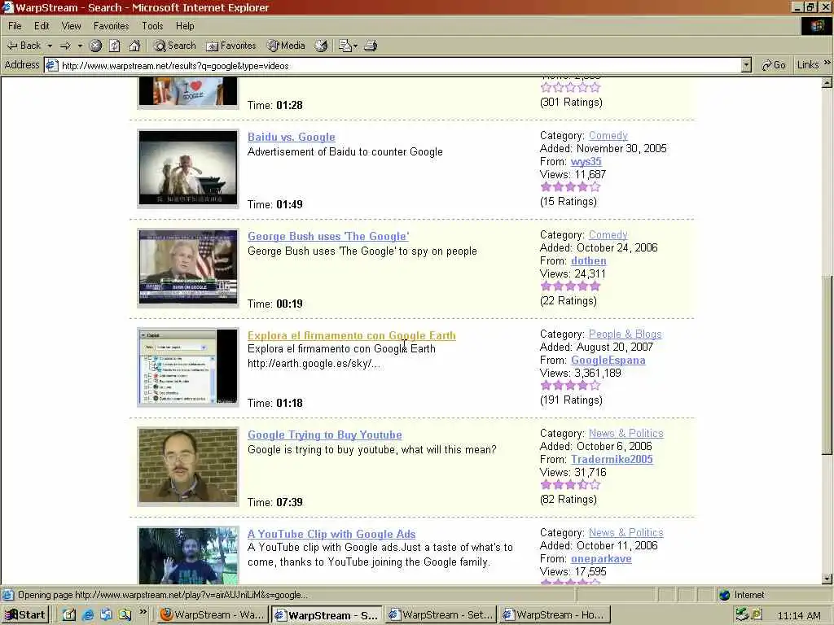Viewport: 834px width, 625px height.
Task: Reload the page with the Refresh icon
Action: [x=115, y=46]
